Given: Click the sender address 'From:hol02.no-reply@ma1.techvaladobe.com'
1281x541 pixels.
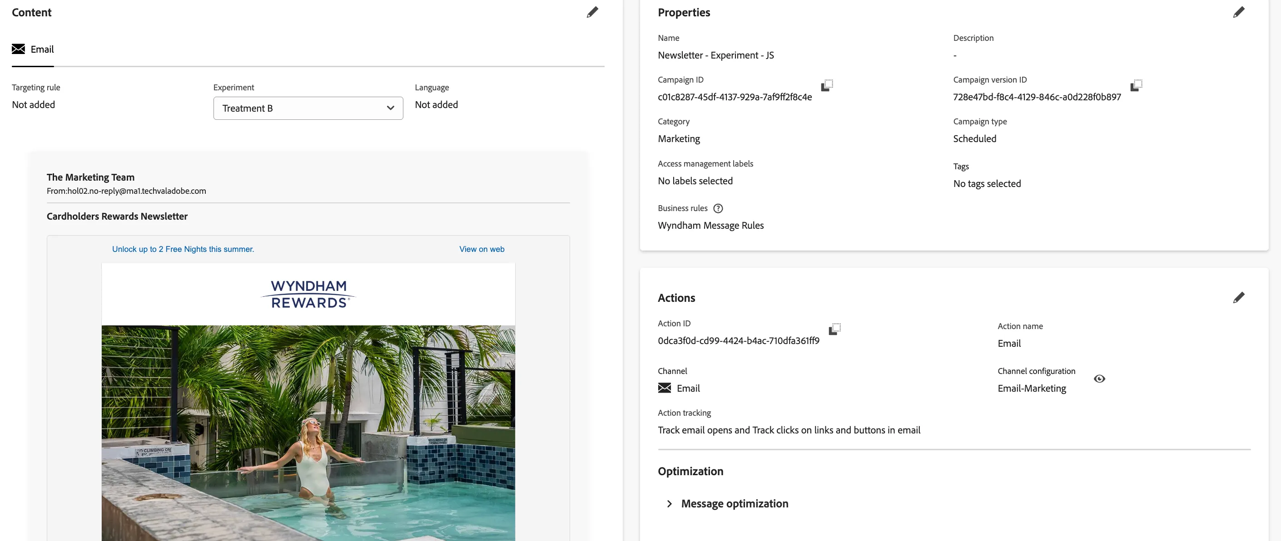Looking at the screenshot, I should [126, 191].
